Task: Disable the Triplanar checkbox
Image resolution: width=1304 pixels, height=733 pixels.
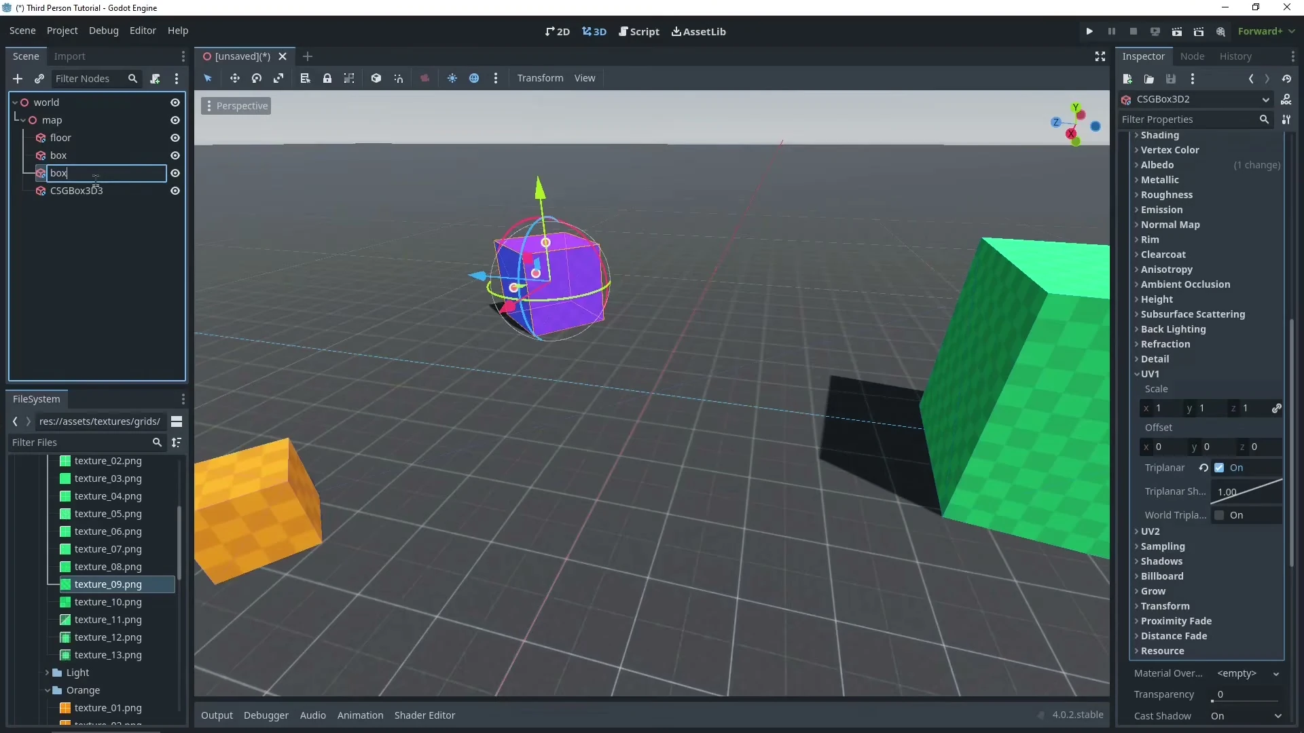Action: tap(1219, 468)
